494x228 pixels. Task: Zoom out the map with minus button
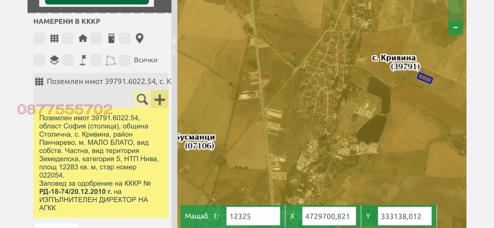pyautogui.click(x=455, y=28)
